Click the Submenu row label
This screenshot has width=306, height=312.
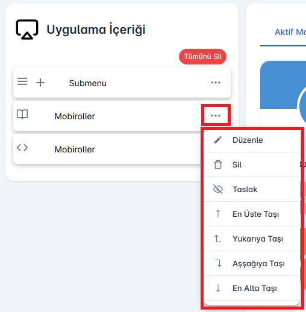[x=88, y=83]
